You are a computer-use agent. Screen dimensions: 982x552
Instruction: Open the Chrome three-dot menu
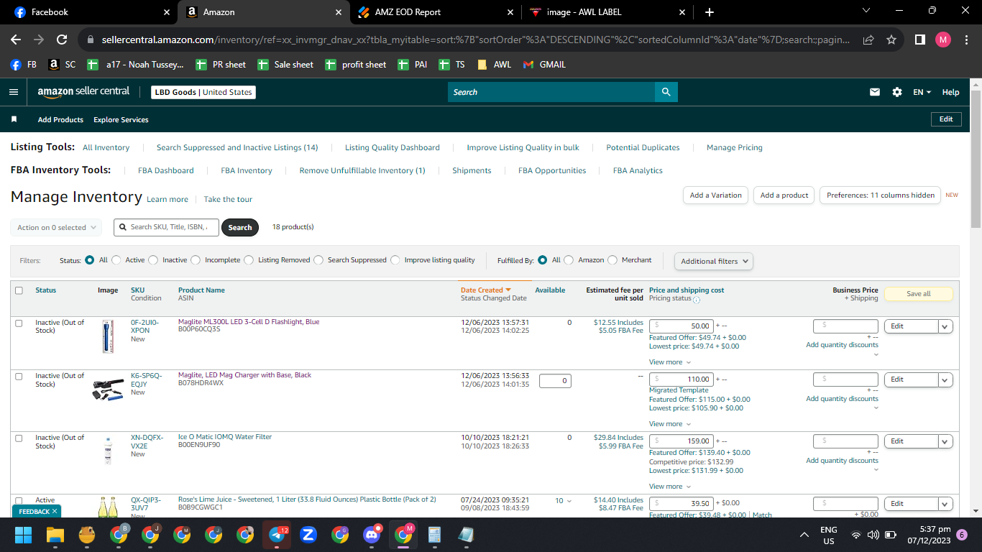coord(967,40)
